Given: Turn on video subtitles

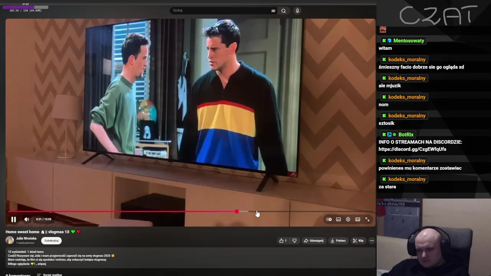Looking at the screenshot, I should [338, 219].
